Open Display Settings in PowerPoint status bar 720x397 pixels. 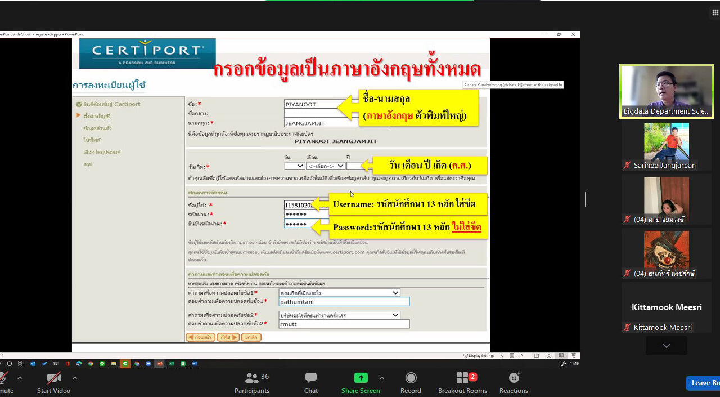(479, 355)
